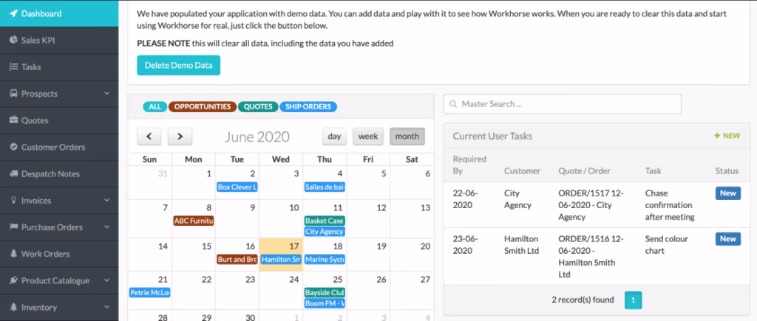Screen dimensions: 757x321
Task: Switch calendar to day view
Action: click(x=335, y=137)
